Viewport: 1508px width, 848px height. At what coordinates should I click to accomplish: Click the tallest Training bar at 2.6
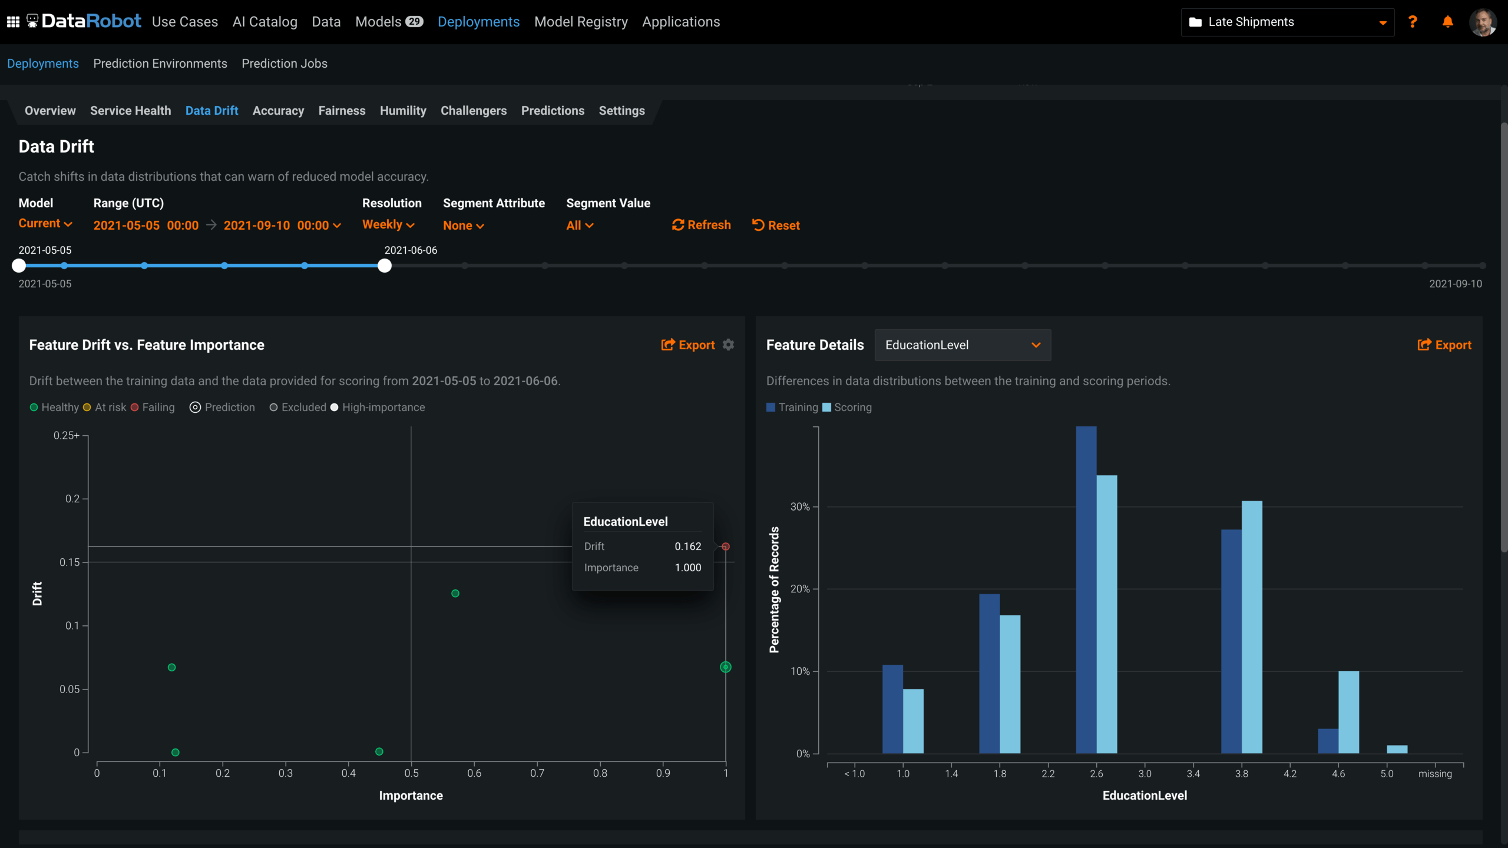[1086, 589]
